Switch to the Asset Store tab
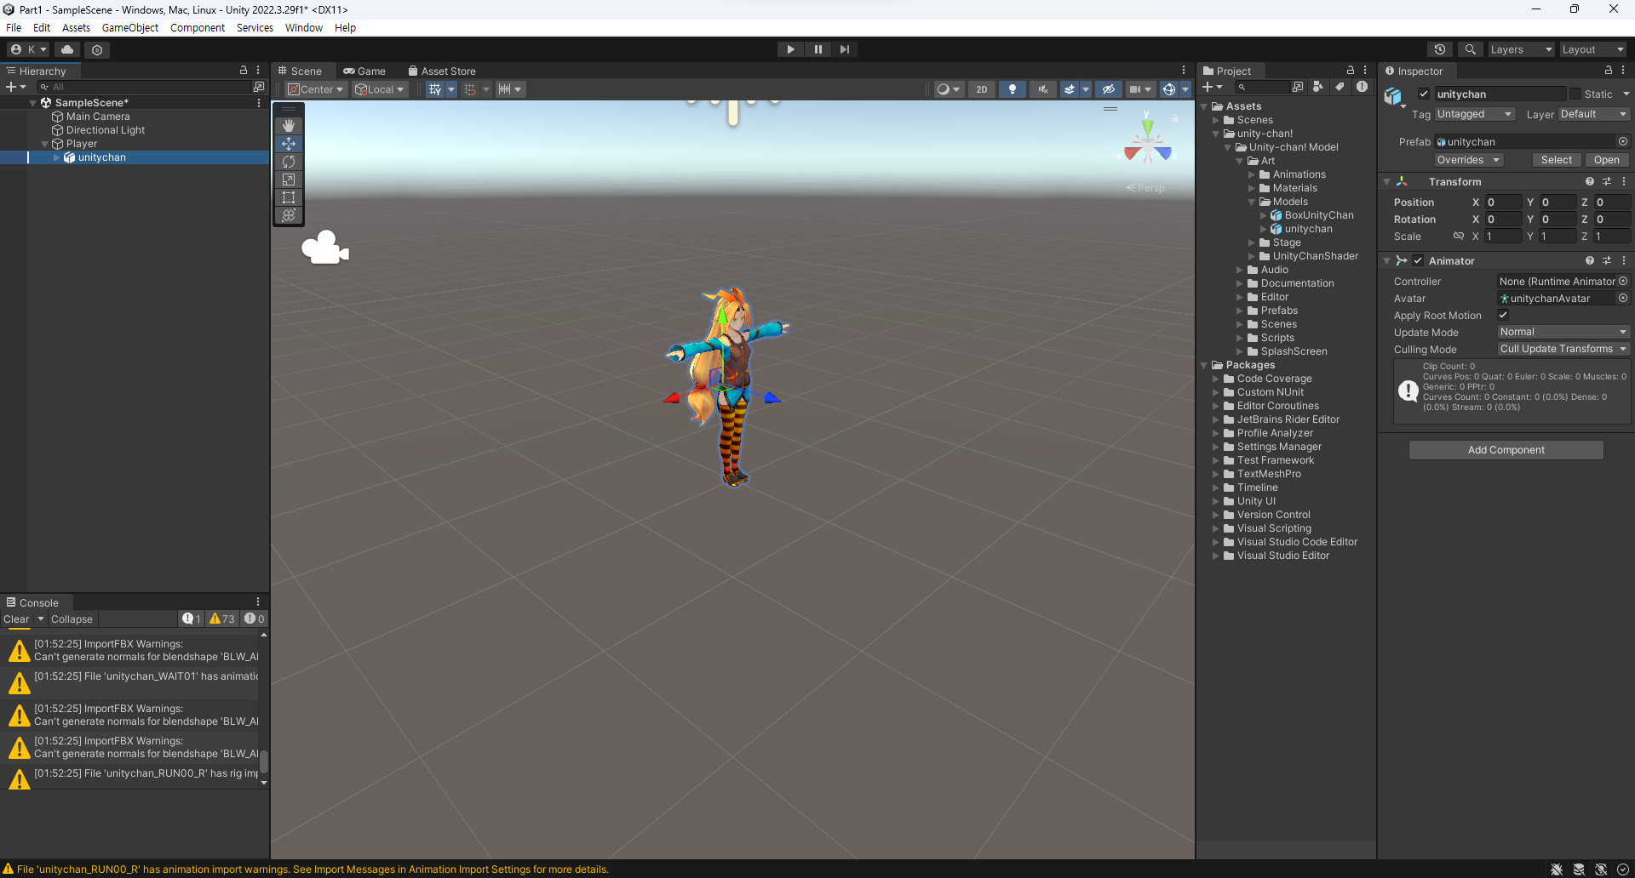Viewport: 1635px width, 878px height. coord(442,71)
